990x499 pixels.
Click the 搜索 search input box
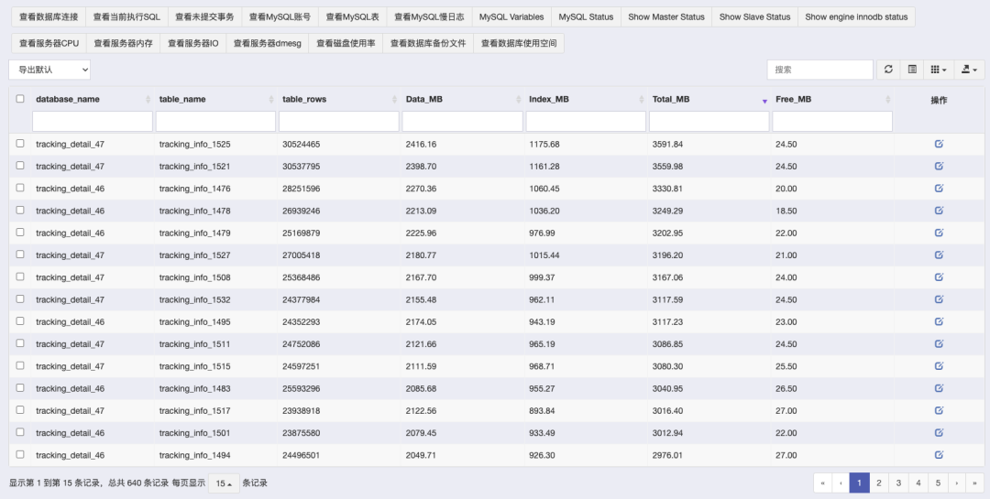pyautogui.click(x=819, y=70)
